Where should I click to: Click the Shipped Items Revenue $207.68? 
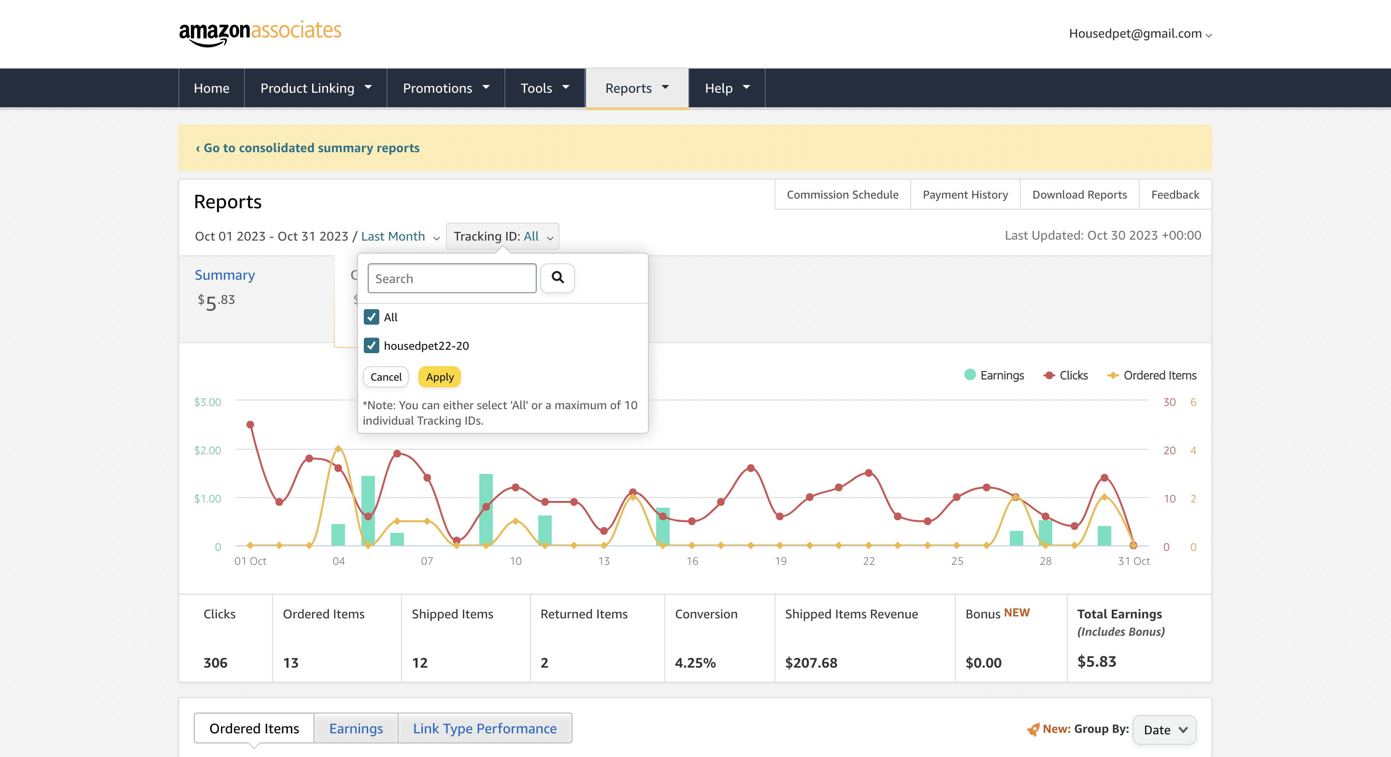pyautogui.click(x=811, y=662)
